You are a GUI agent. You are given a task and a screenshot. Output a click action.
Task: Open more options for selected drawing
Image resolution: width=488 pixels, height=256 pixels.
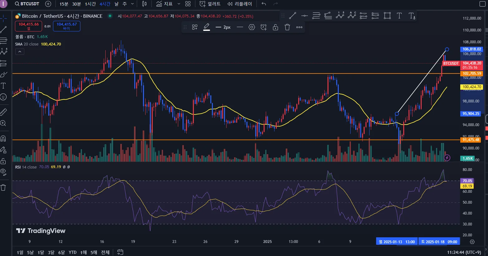[299, 27]
